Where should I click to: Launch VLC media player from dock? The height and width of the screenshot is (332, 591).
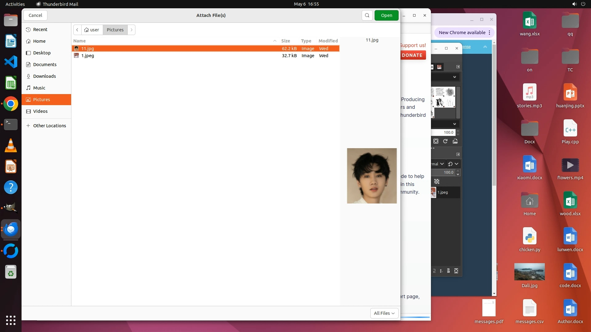pos(11,146)
